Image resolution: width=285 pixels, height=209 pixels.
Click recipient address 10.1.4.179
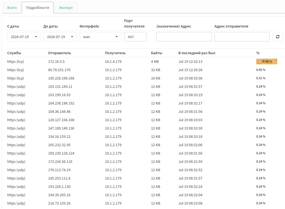coord(113,61)
